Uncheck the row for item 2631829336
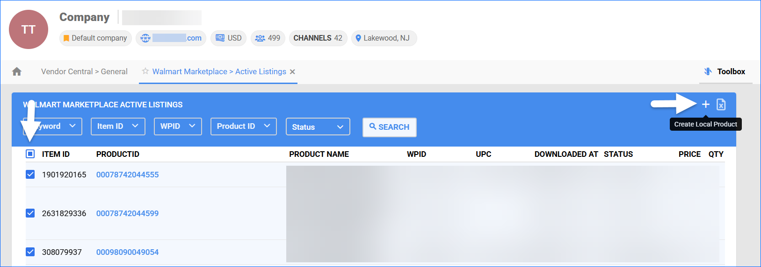 coord(30,213)
